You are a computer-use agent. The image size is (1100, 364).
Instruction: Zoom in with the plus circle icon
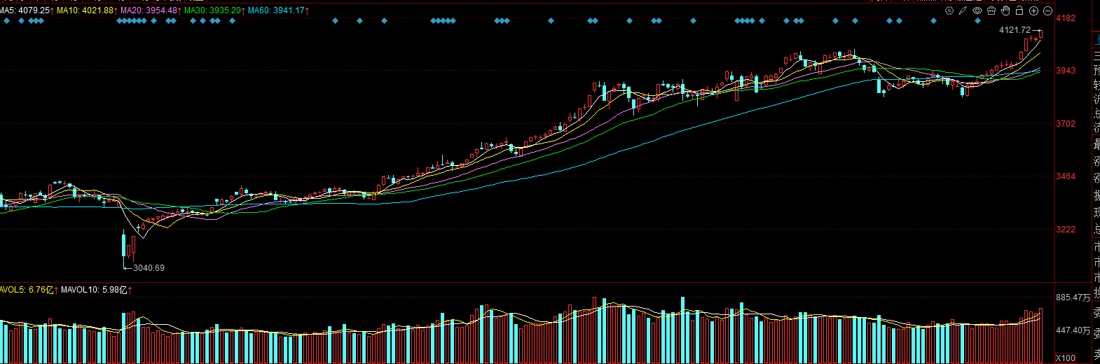pos(1033,11)
